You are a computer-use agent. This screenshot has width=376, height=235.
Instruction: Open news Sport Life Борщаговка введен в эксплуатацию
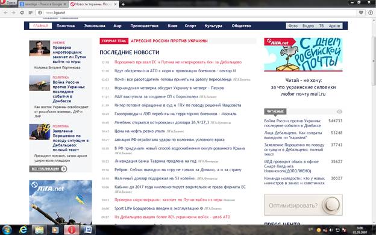(x=157, y=208)
